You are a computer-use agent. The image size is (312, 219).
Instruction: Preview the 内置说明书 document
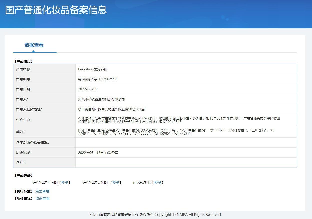coord(158,183)
